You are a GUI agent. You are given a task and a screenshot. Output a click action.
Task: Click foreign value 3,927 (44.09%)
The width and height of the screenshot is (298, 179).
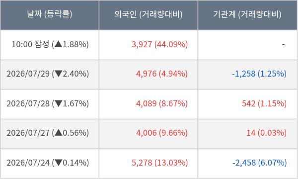[x=159, y=44]
